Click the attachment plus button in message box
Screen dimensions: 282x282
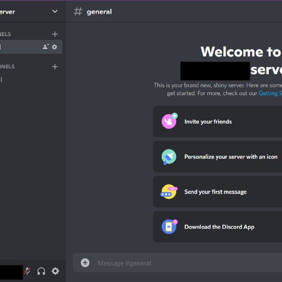(85, 263)
